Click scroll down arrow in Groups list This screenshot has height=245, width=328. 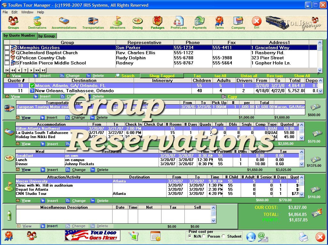[320, 70]
